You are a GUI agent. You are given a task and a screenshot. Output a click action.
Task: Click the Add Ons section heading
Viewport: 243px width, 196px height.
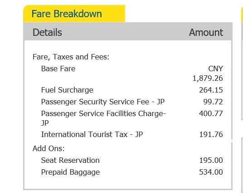point(49,148)
